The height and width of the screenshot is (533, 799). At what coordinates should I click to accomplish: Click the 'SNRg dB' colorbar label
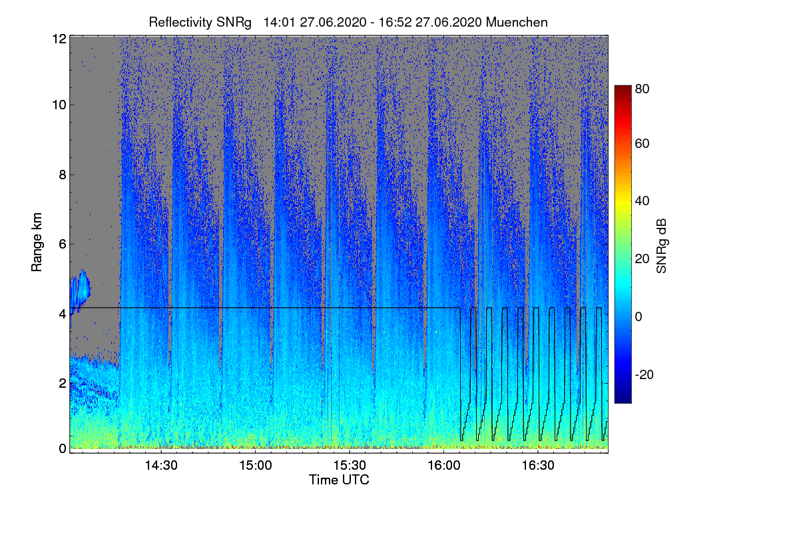point(661,245)
